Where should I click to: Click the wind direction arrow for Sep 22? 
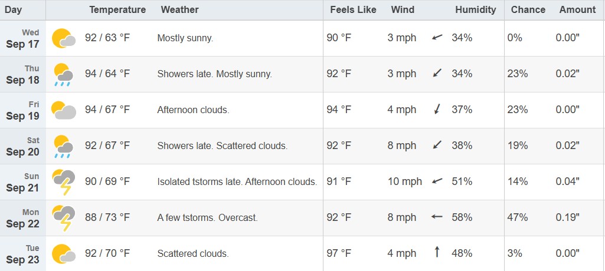(x=437, y=217)
